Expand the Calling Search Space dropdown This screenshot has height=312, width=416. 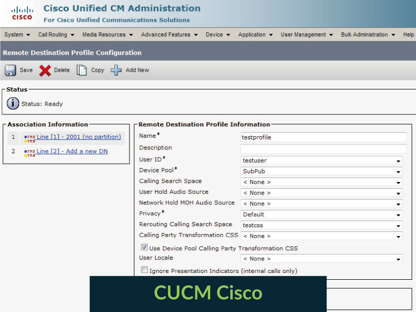tap(321, 183)
